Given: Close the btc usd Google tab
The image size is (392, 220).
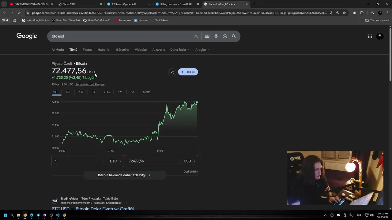Looking at the screenshot, I should (x=247, y=4).
